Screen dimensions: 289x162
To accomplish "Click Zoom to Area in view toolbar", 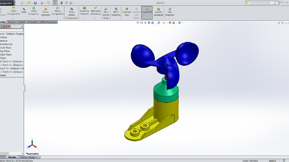I will coord(141,23).
